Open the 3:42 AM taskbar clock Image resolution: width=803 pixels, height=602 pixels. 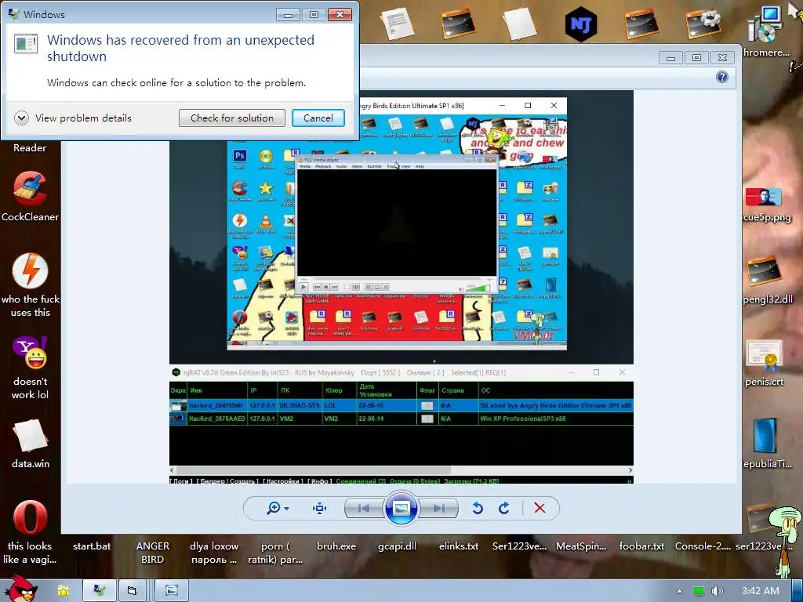coord(760,591)
